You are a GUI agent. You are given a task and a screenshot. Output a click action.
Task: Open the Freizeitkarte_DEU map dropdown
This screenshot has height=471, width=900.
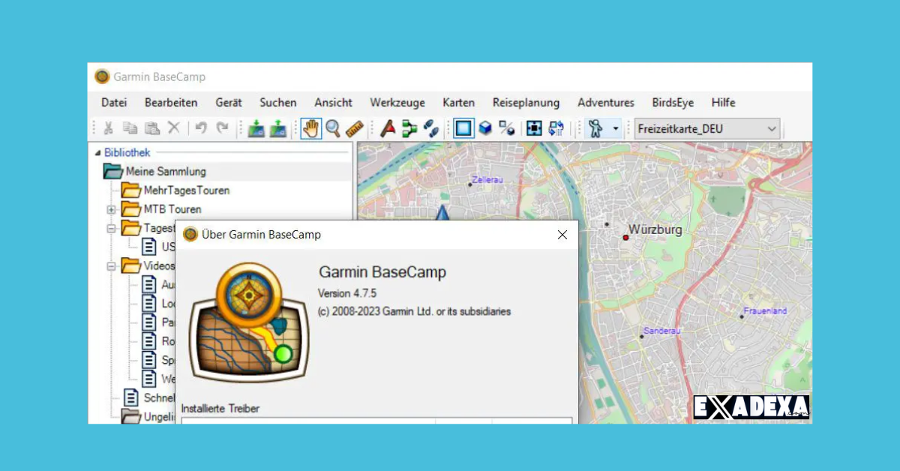coord(772,128)
